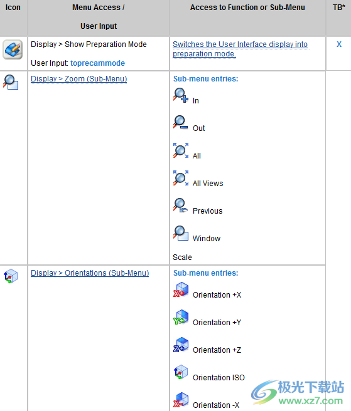Click the Zoom Out magnifier icon
The height and width of the screenshot is (411, 351).
coord(181,122)
